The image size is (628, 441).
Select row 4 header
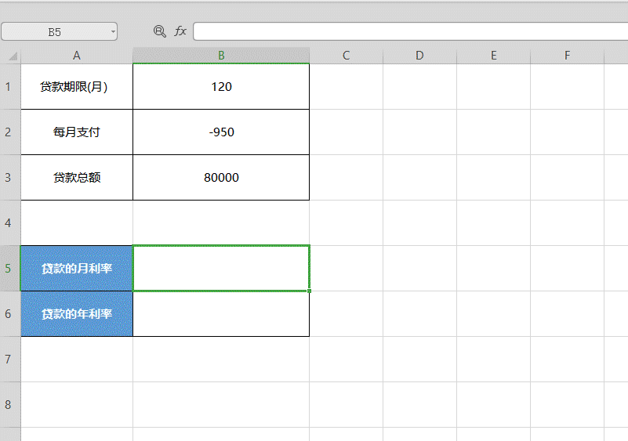click(9, 222)
